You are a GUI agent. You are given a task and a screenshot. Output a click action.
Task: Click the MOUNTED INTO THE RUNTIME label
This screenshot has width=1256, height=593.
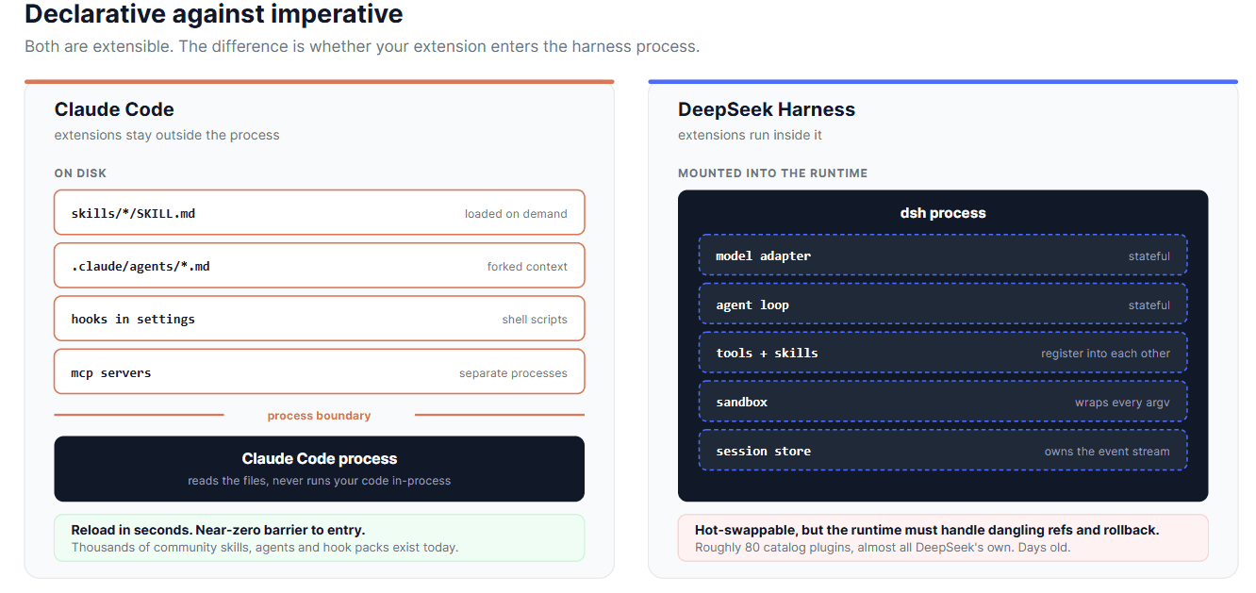(x=773, y=173)
